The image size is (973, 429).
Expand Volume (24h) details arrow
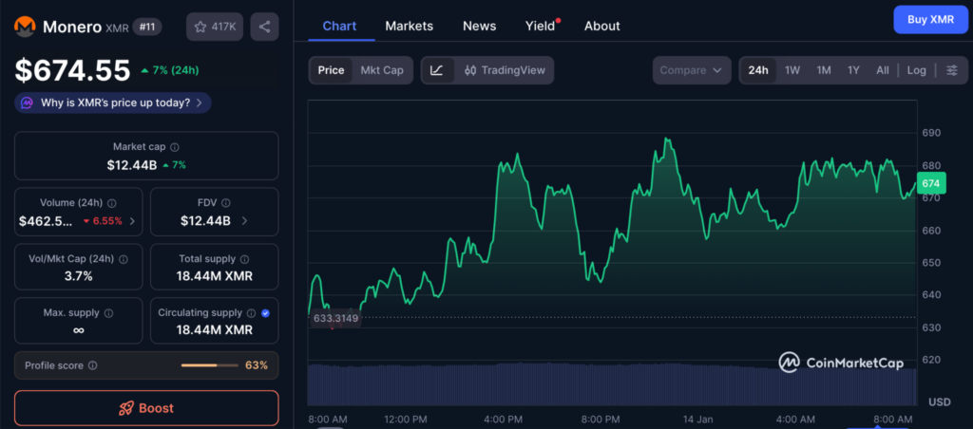131,221
